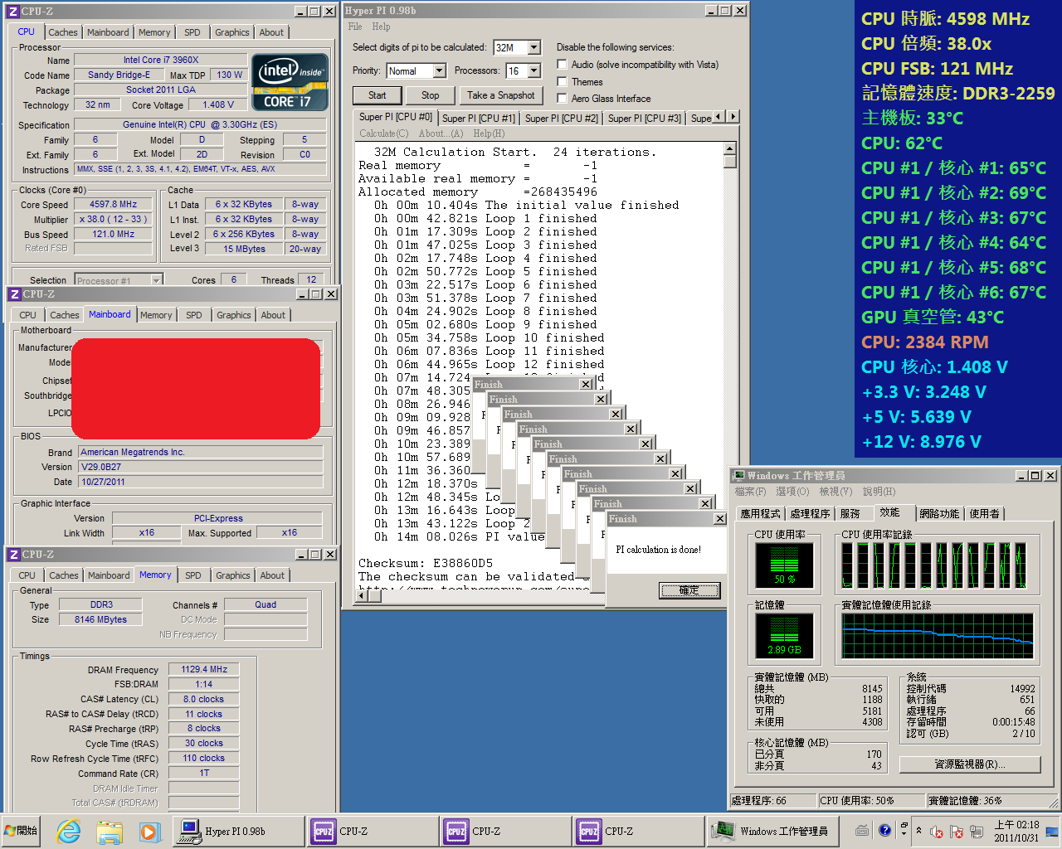Switch to Windows 工作管理員 taskbar button
The width and height of the screenshot is (1062, 849).
(773, 832)
